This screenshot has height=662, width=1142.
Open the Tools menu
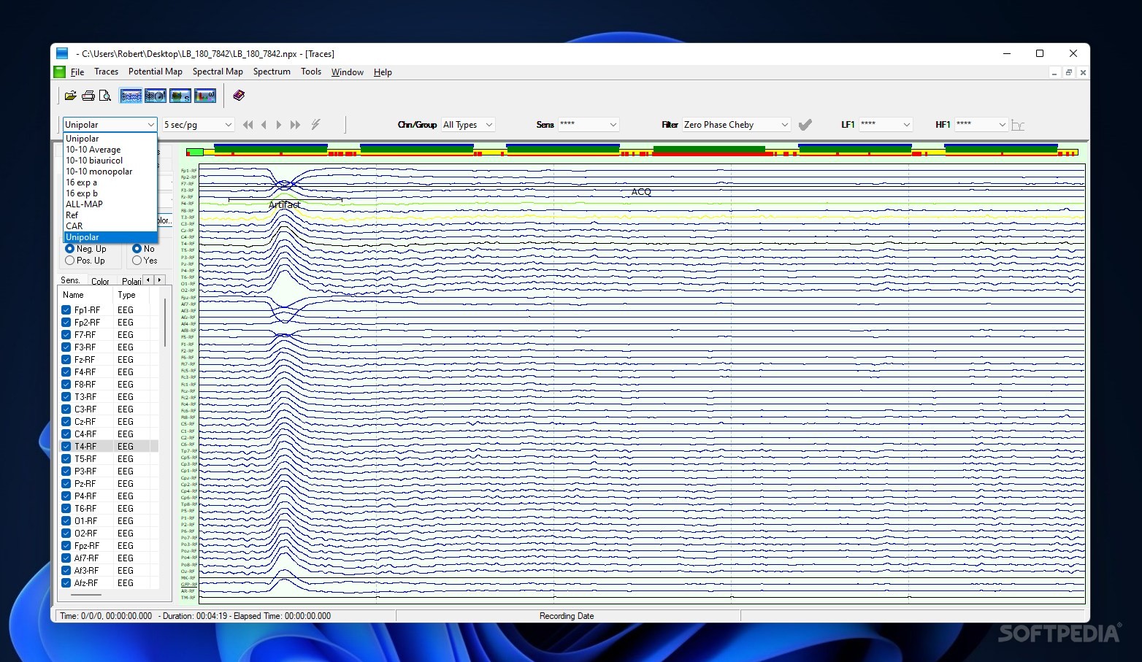(x=311, y=72)
